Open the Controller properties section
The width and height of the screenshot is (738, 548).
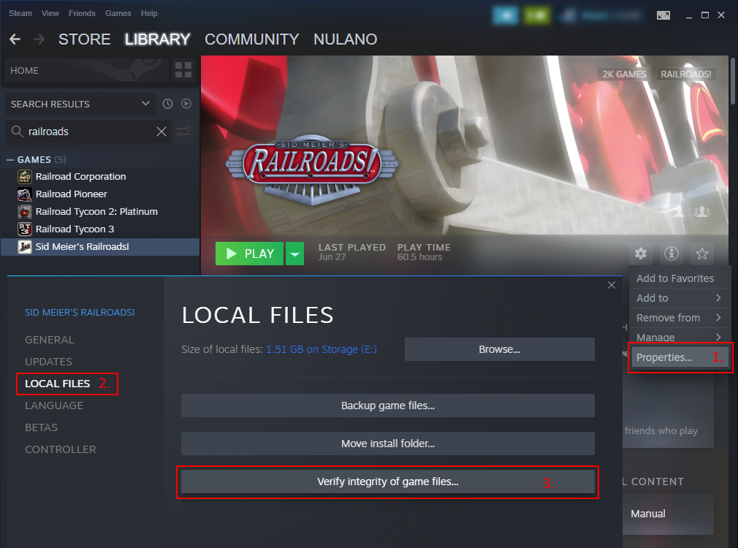(60, 449)
